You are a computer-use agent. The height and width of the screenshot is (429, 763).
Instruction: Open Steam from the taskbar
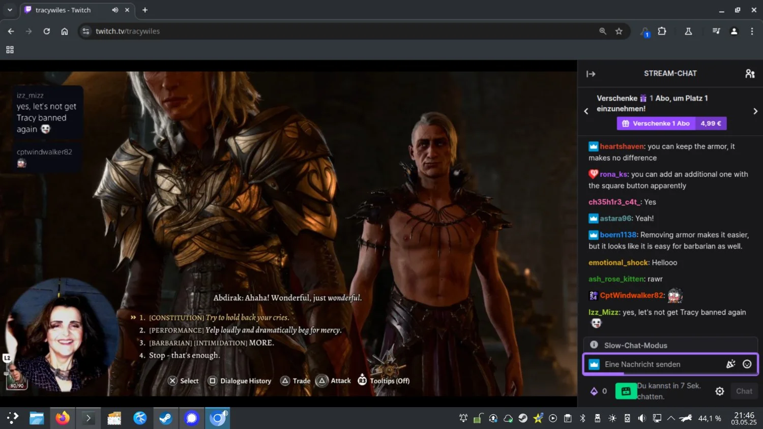pyautogui.click(x=166, y=418)
